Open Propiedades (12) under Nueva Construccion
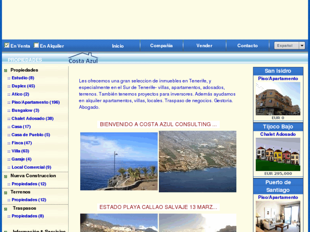310x232 pixels. click(x=29, y=184)
